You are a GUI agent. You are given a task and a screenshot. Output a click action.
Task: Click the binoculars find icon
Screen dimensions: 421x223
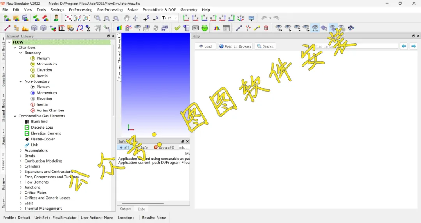click(x=351, y=28)
